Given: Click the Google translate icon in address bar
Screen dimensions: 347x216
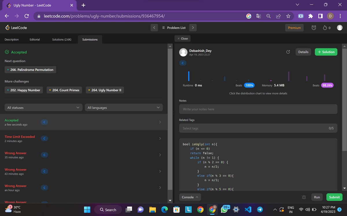Looking at the screenshot, I should 259,16.
